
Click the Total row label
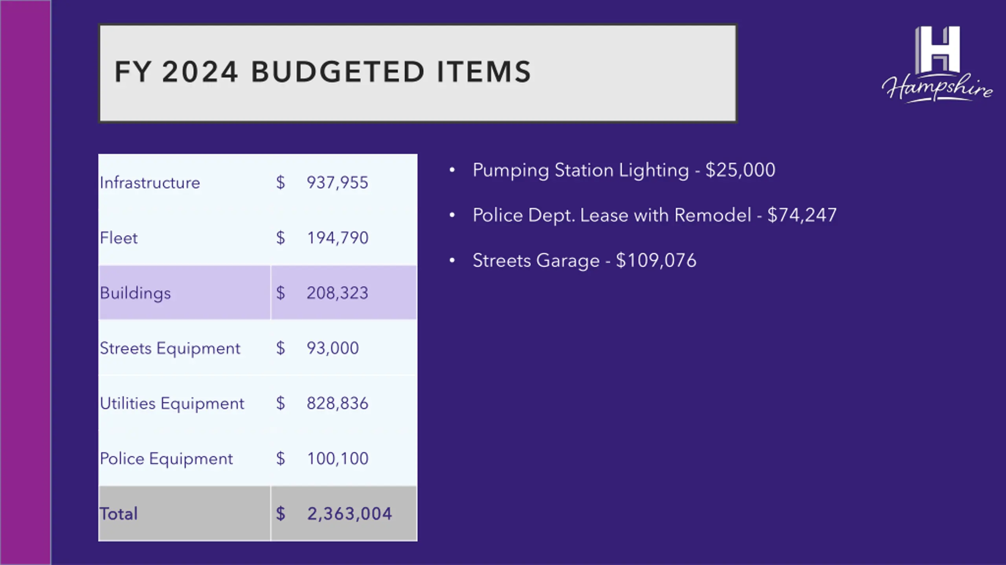pos(118,514)
